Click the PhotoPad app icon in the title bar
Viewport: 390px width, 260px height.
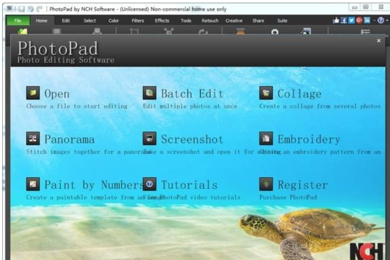click(9, 9)
